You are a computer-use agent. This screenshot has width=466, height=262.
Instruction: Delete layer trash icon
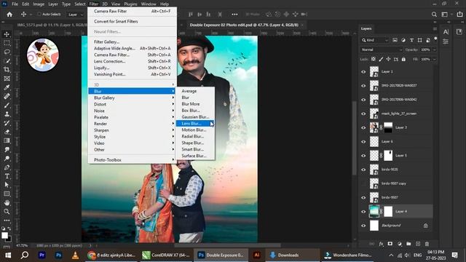(427, 244)
